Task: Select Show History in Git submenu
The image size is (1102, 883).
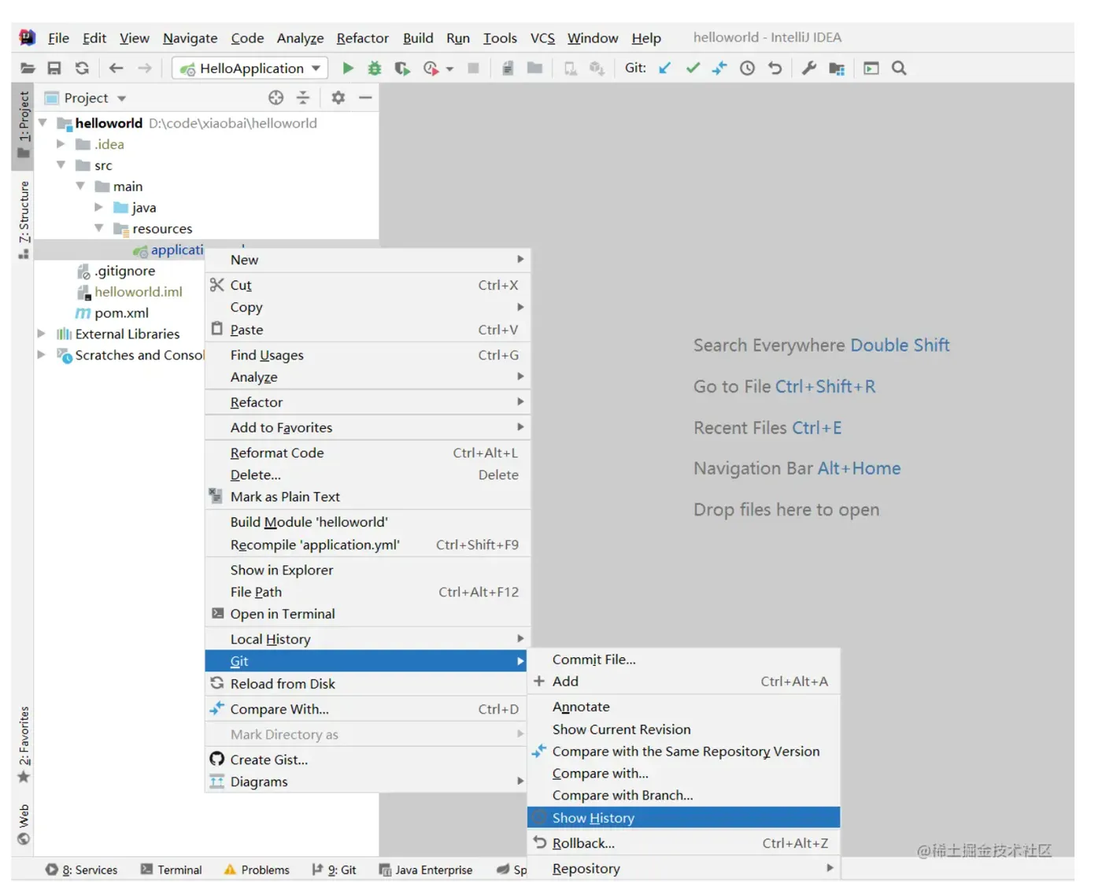Action: pyautogui.click(x=683, y=818)
